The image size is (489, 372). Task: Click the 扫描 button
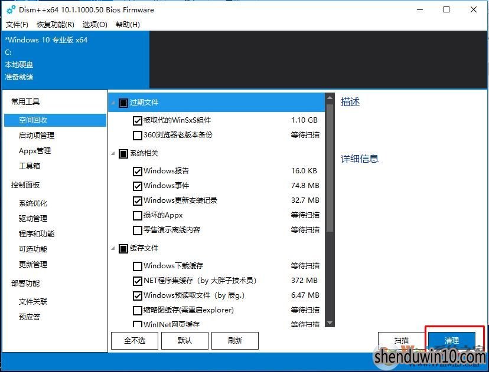coord(402,341)
